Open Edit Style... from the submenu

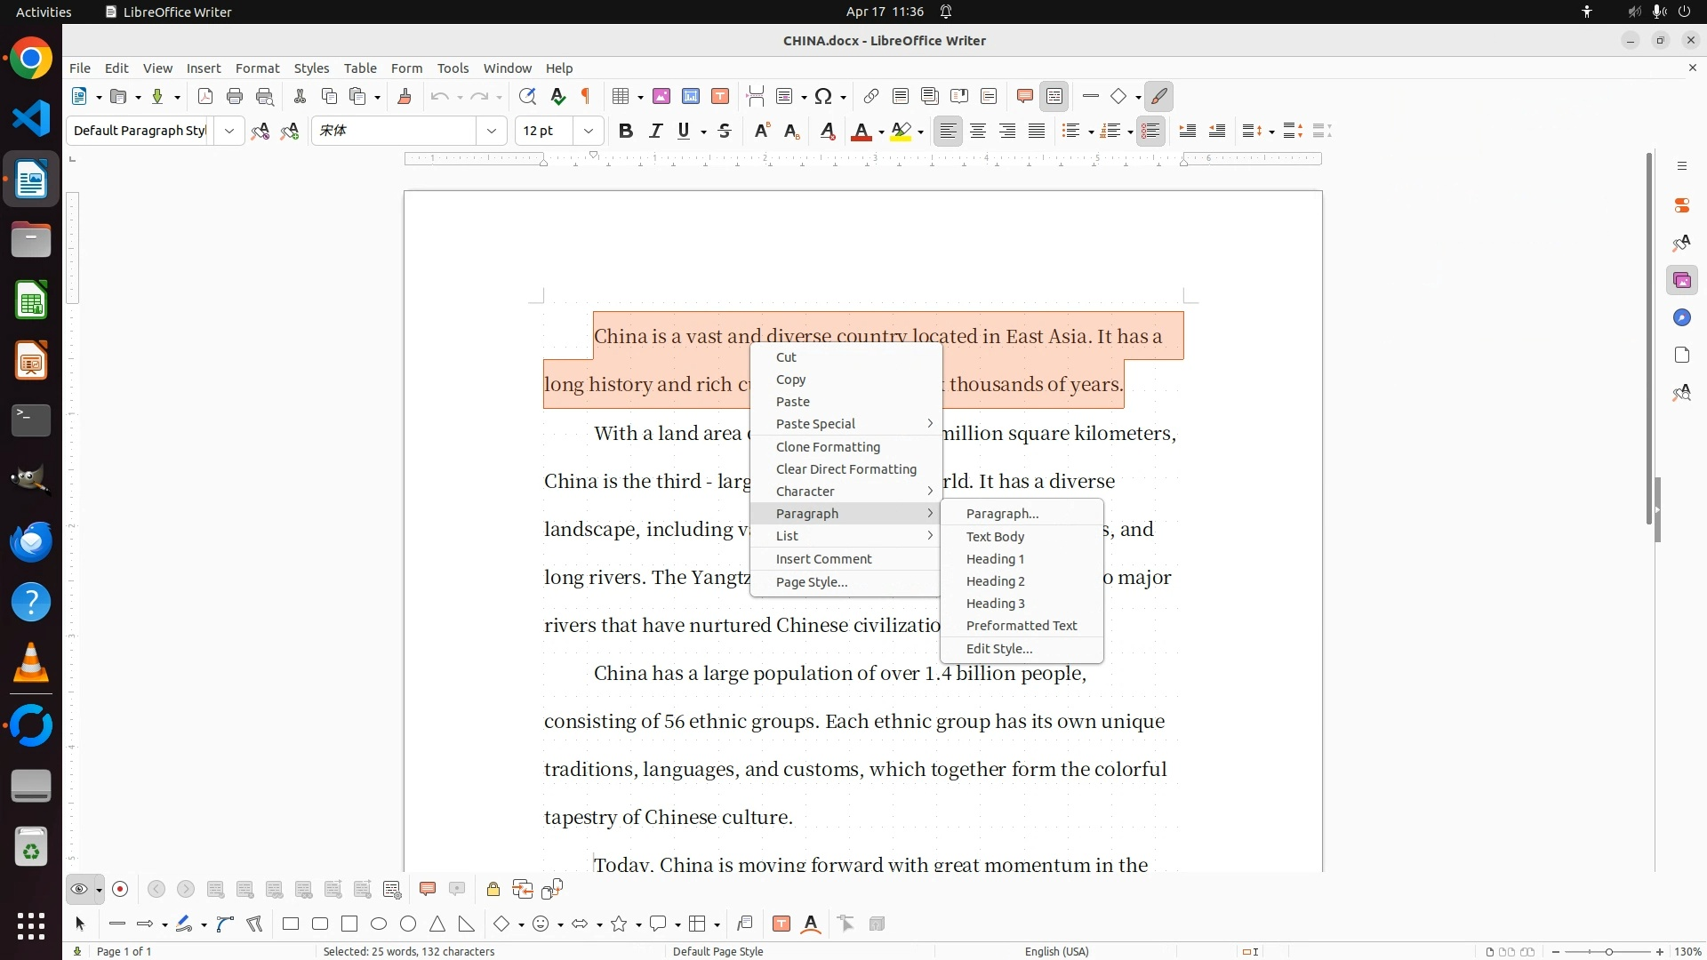pyautogui.click(x=998, y=649)
